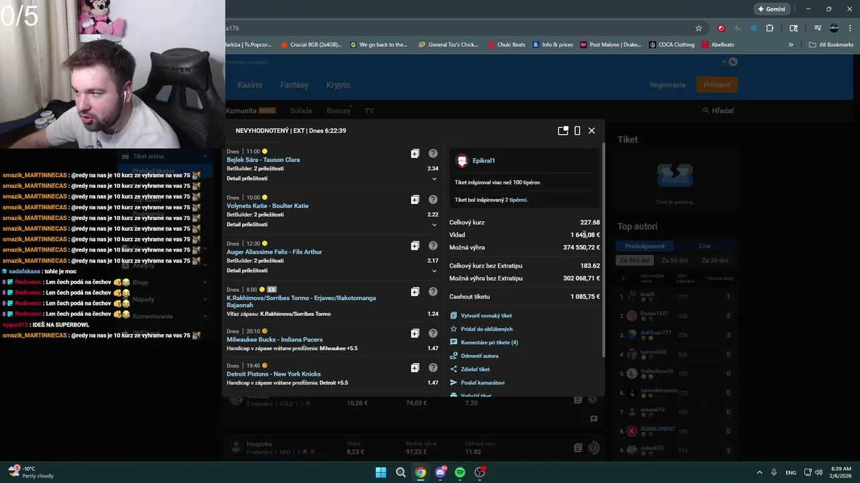Open help for Volynets Katie - Boulter Katie
Image resolution: width=860 pixels, height=483 pixels.
click(433, 200)
